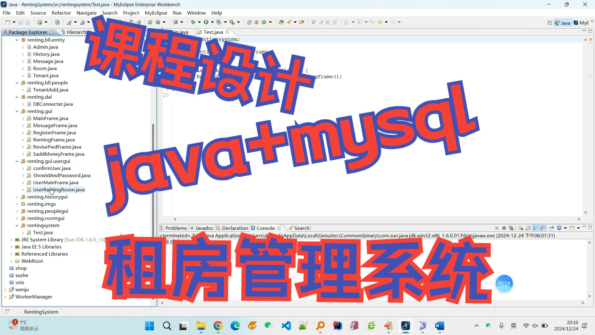
Task: Close the Package Explorer view
Action: tap(51, 32)
